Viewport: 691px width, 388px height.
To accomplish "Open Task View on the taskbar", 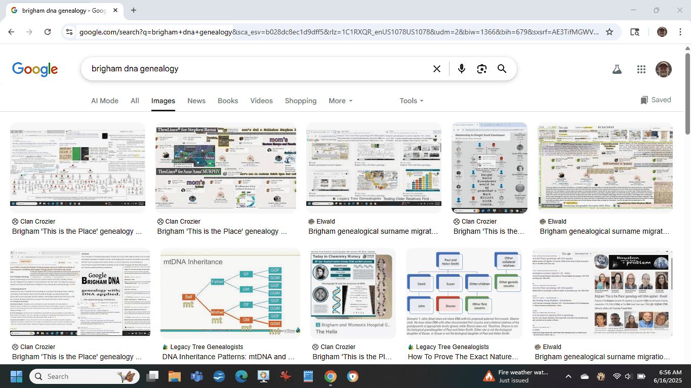I will tap(152, 376).
